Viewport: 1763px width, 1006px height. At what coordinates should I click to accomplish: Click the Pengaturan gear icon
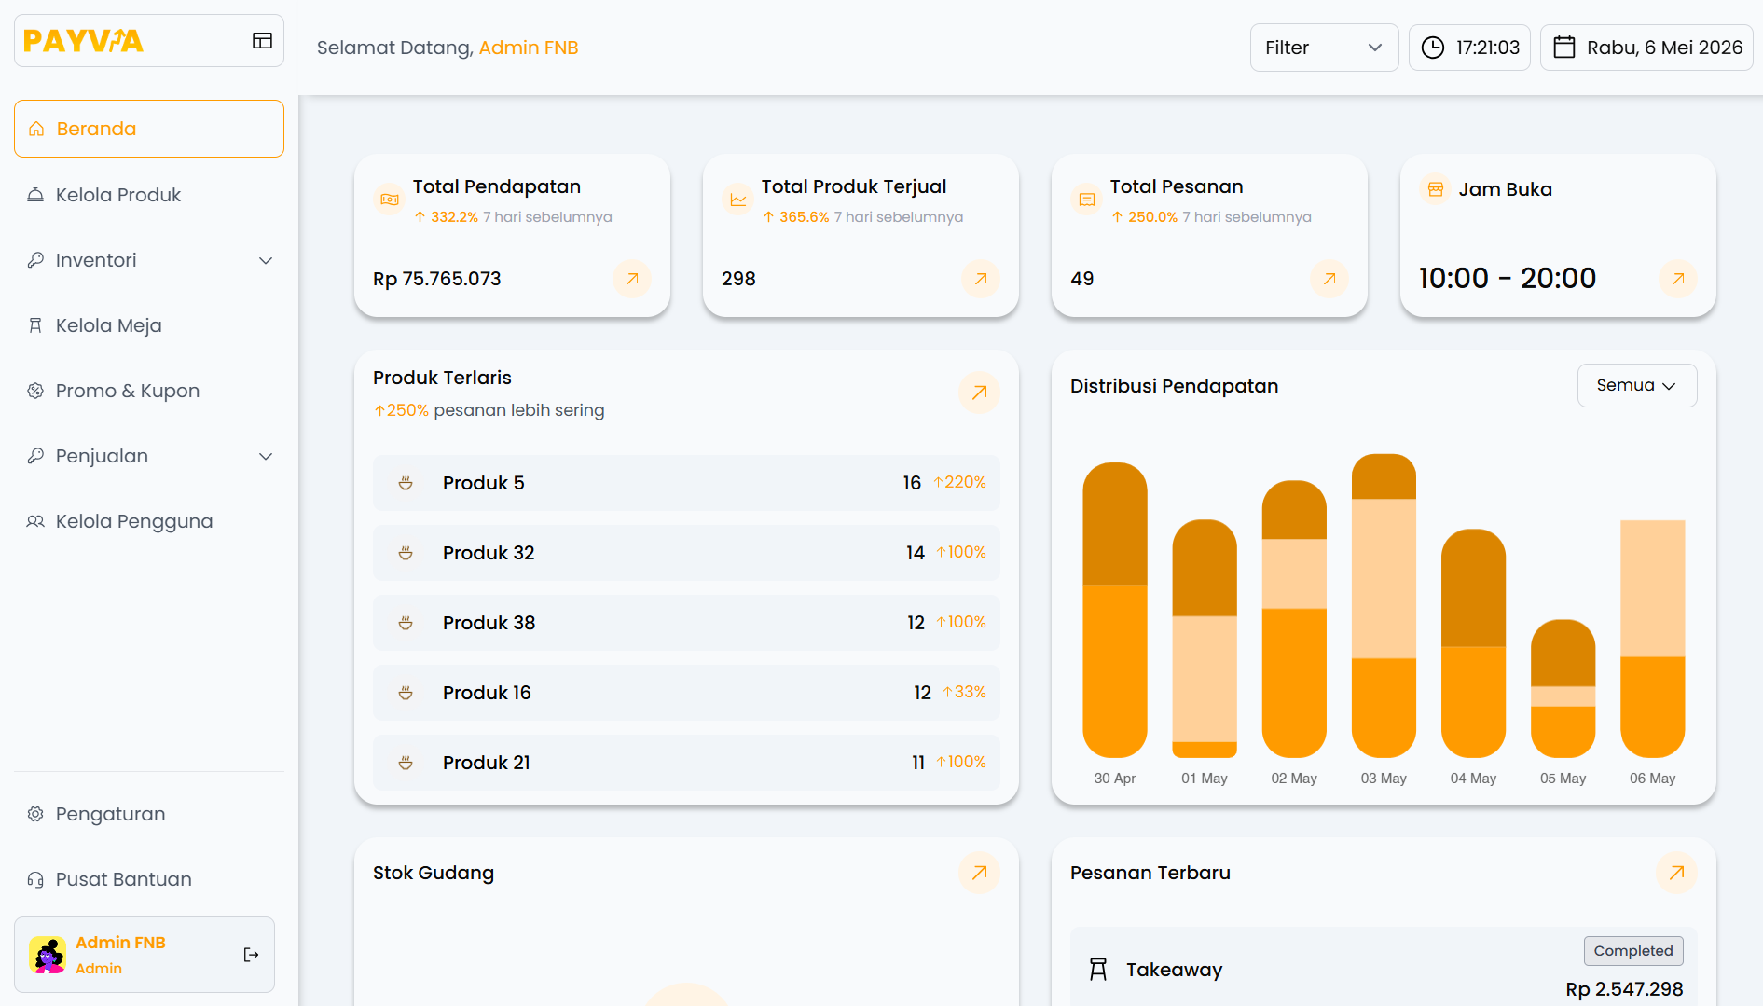coord(35,814)
